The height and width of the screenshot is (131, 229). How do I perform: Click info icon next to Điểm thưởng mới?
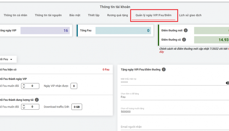[x=186, y=30]
